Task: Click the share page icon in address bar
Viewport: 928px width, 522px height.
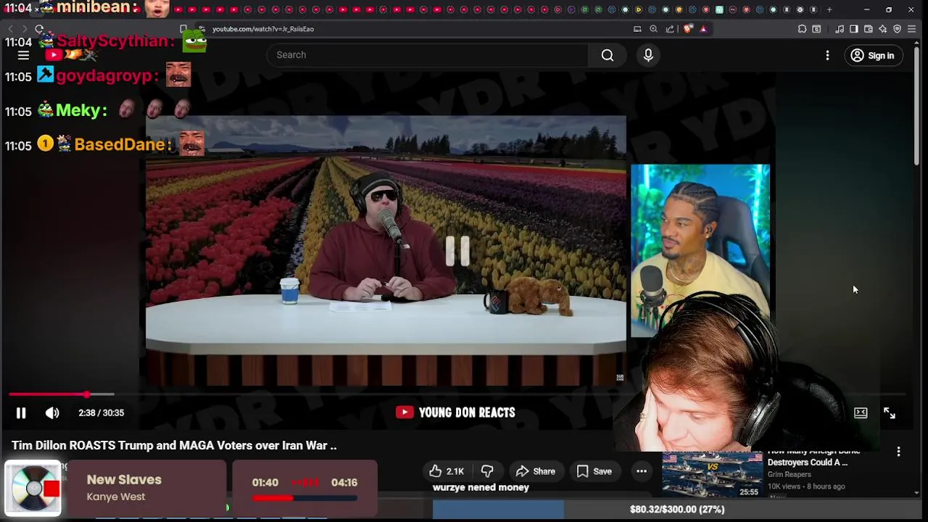Action: pos(670,29)
